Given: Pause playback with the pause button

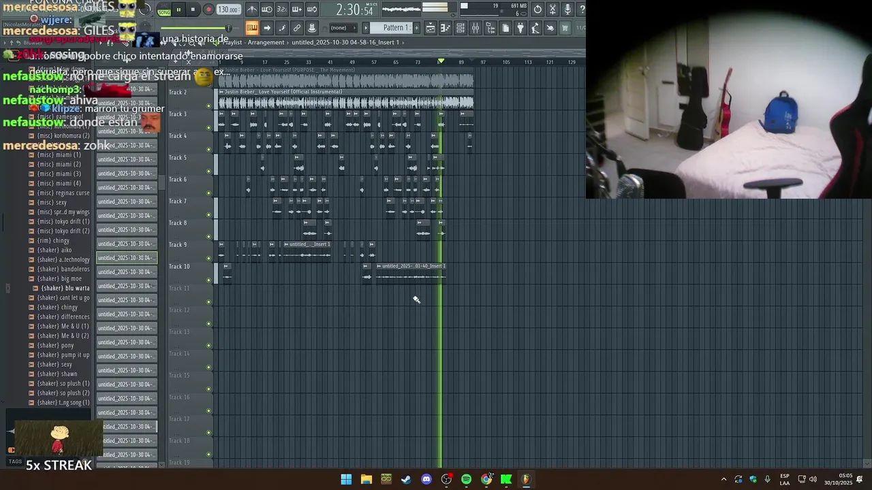Looking at the screenshot, I should pos(178,10).
